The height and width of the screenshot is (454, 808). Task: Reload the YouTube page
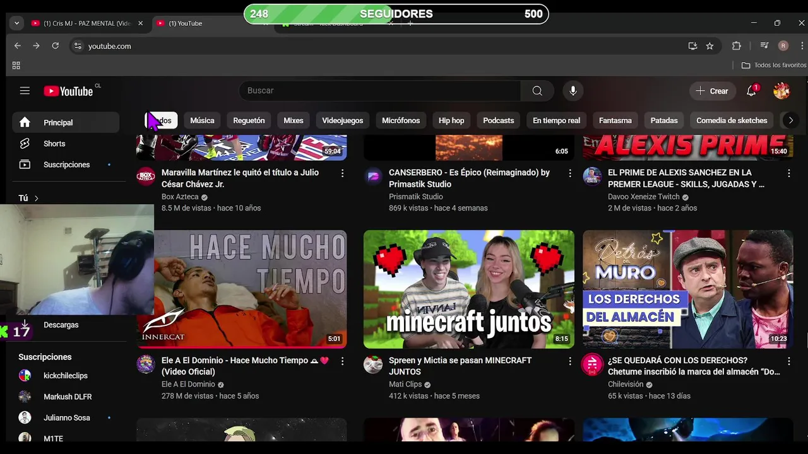56,46
